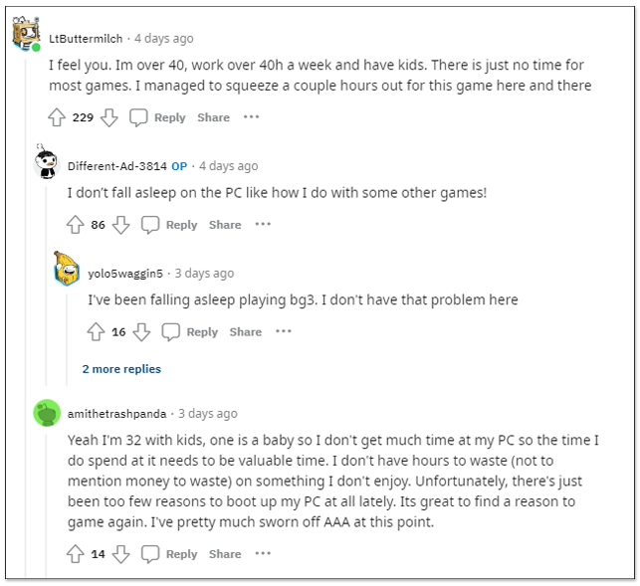Screen dimensions: 640x586
Task: Upvote LtButtermilch's comment
Action: click(57, 117)
